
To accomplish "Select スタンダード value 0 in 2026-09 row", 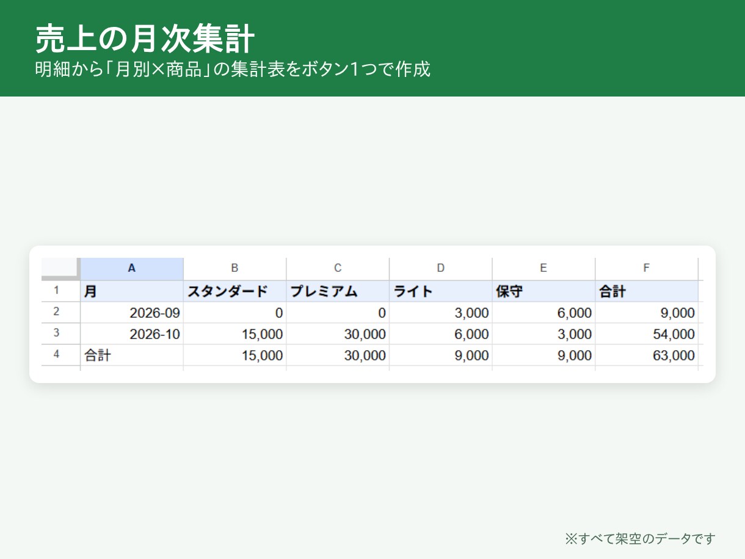I will pyautogui.click(x=234, y=313).
